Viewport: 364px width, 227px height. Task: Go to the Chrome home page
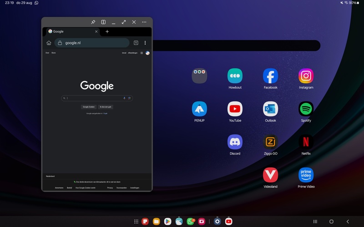coord(49,43)
